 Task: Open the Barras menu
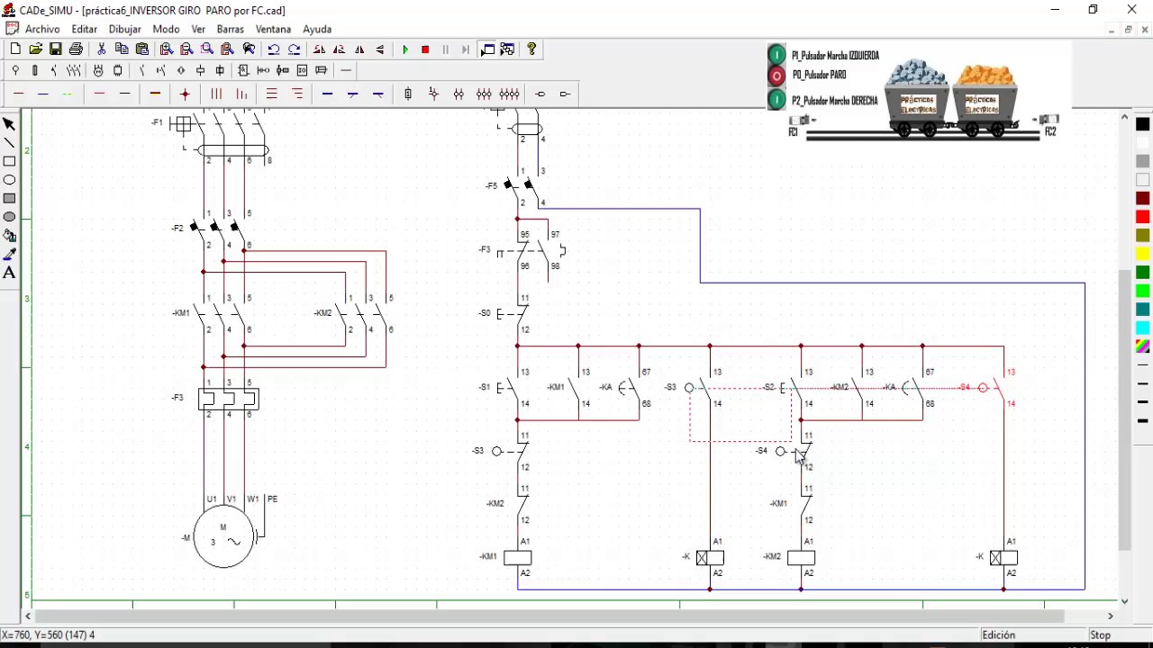coord(231,29)
